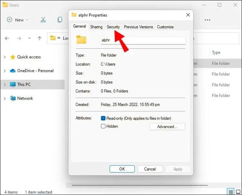Expand the Network tree node

pos(5,98)
